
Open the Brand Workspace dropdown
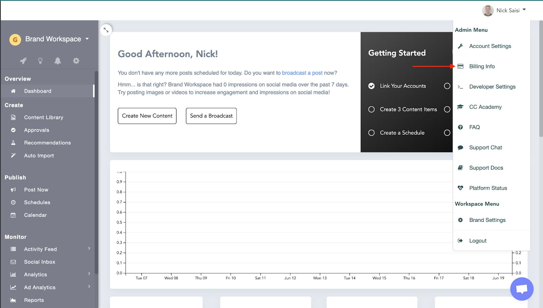coord(57,39)
